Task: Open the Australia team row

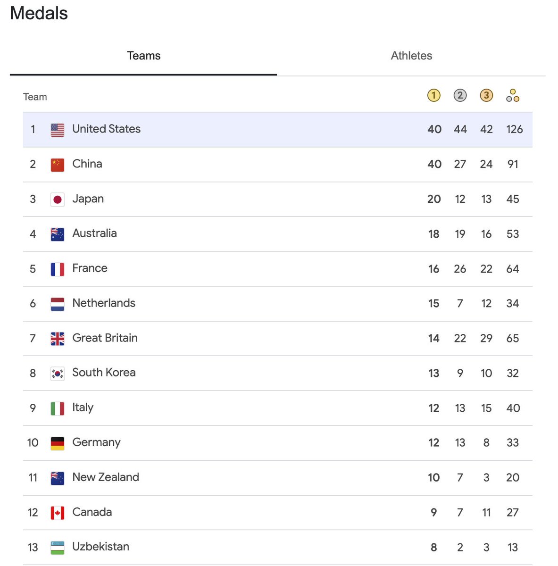Action: tap(278, 234)
